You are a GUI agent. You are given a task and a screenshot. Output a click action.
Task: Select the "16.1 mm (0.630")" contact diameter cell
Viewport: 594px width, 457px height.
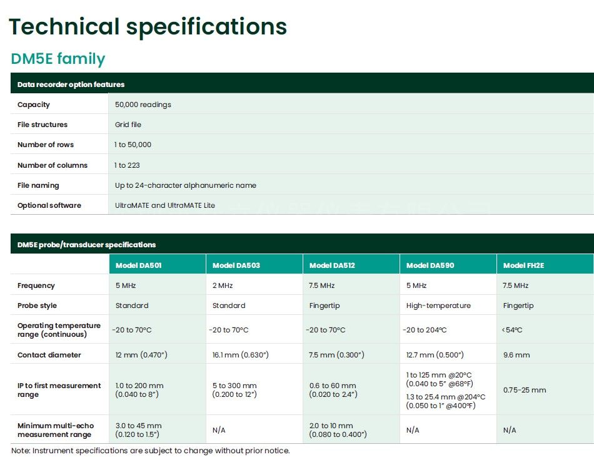point(240,355)
